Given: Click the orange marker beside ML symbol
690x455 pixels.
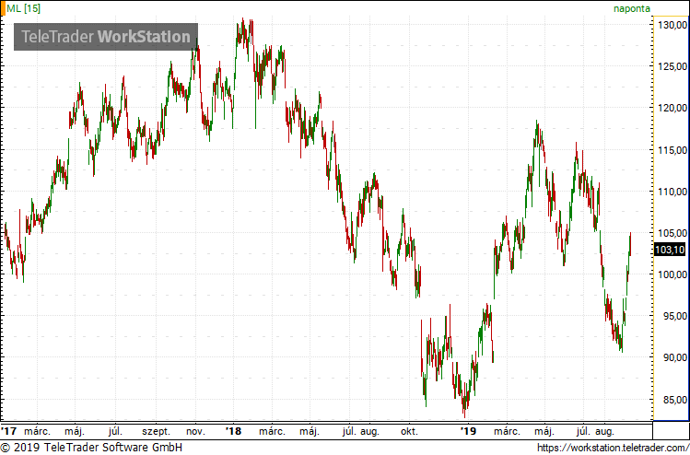Looking at the screenshot, I should (3, 9).
